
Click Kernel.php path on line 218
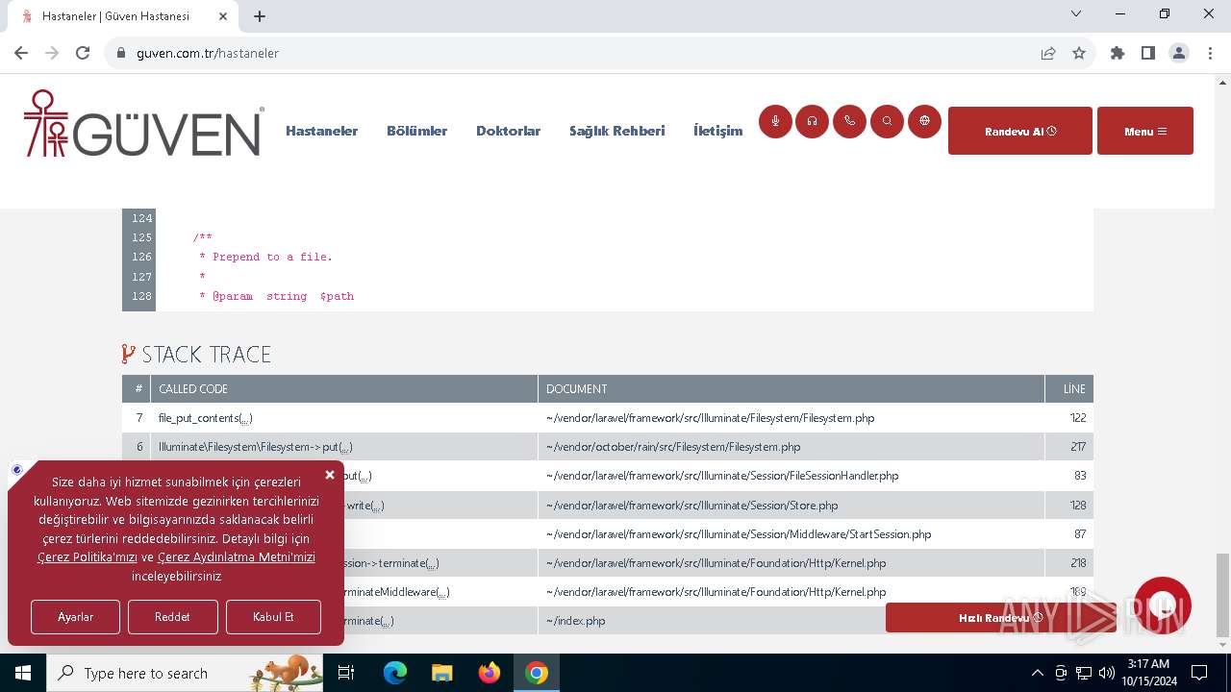click(x=716, y=563)
